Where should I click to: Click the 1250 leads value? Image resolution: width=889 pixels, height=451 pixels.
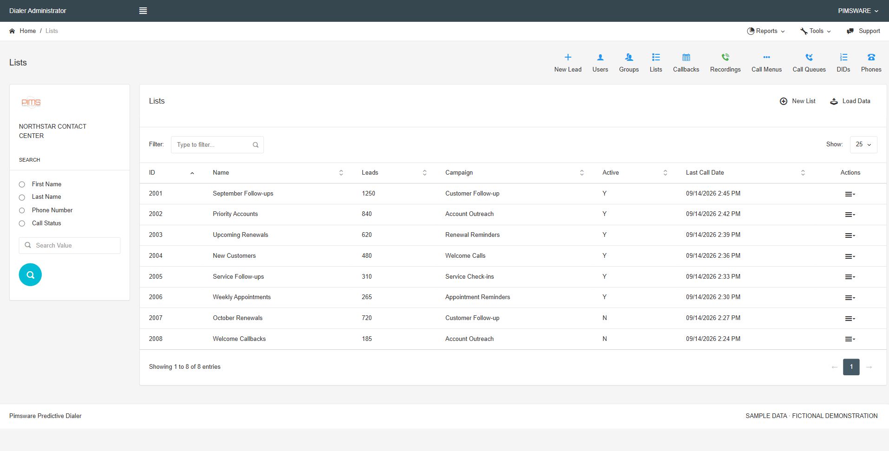tap(368, 194)
